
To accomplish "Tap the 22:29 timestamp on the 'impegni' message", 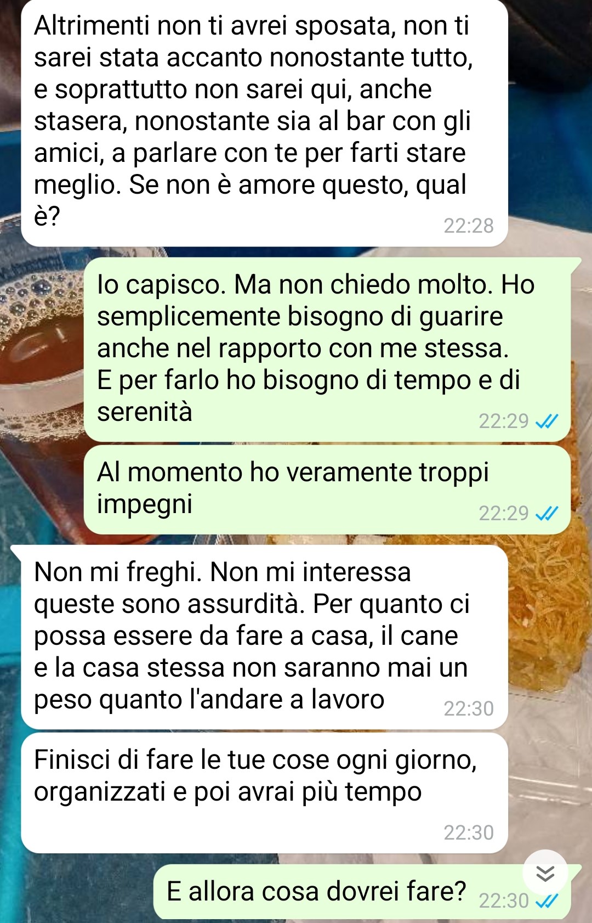I will tap(504, 513).
